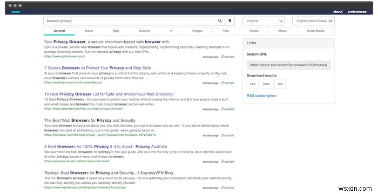Image resolution: width=378 pixels, height=194 pixels.
Task: Switch to the News tab
Action: pos(89,31)
